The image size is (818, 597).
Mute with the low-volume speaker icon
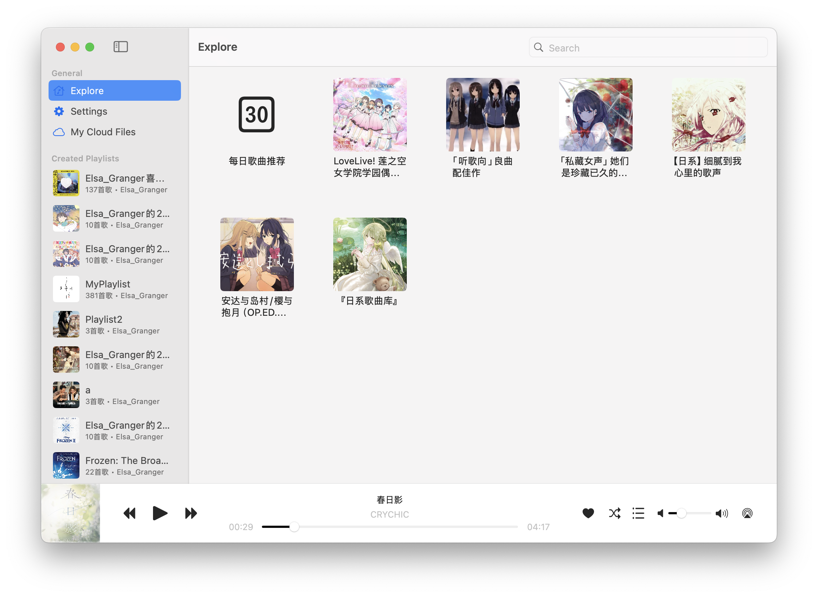(x=661, y=513)
